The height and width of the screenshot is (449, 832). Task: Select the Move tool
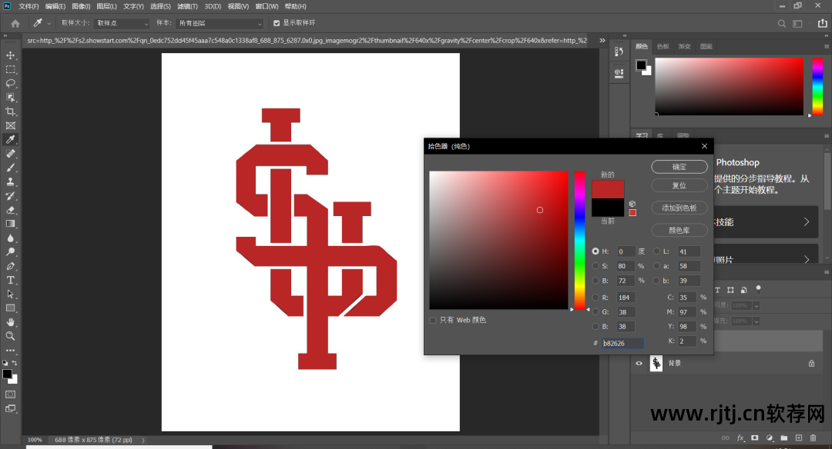pyautogui.click(x=10, y=55)
